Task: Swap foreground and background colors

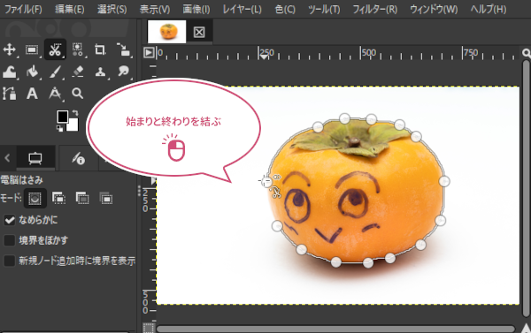Action: click(x=75, y=113)
